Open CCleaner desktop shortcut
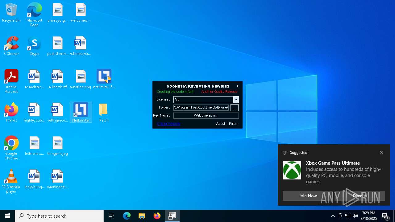The image size is (395, 222). click(11, 46)
